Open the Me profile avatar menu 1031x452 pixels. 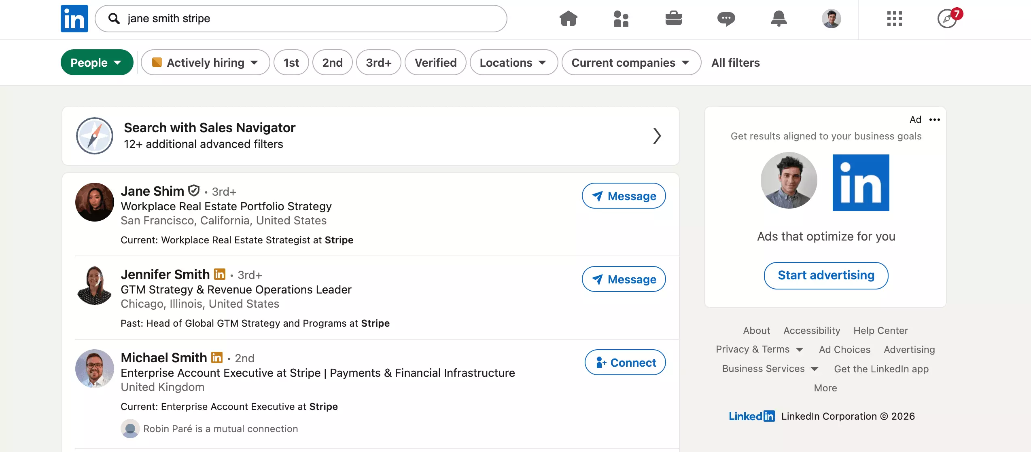click(831, 19)
